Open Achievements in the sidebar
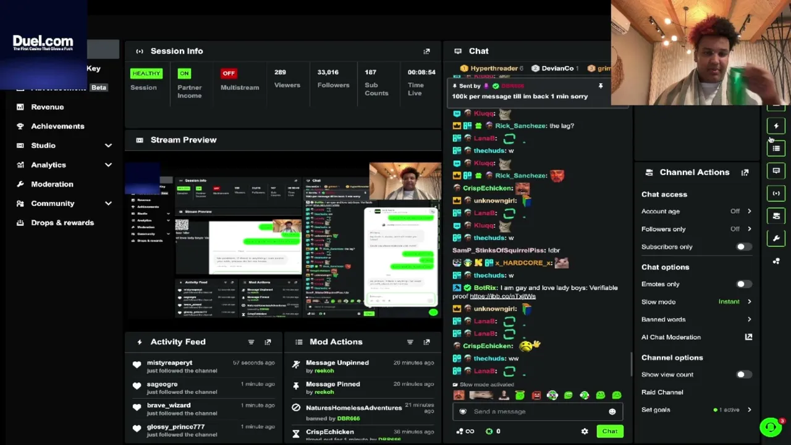791x445 pixels. (x=57, y=126)
